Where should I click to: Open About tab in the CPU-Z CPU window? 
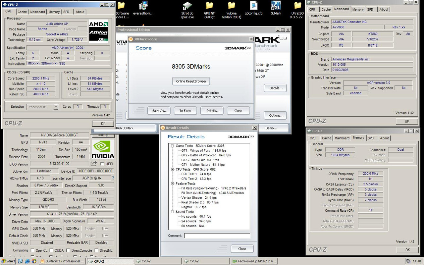80,12
